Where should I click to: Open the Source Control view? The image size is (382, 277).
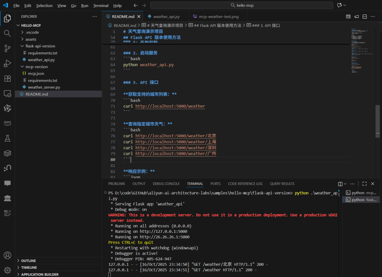coord(7,48)
